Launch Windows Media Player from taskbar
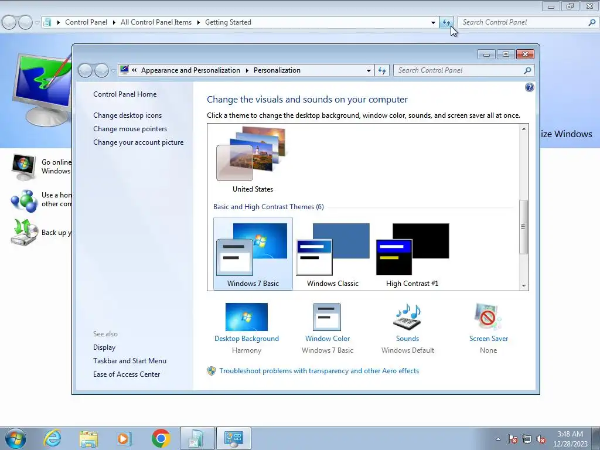Screen dimensions: 600x450 coord(124,438)
